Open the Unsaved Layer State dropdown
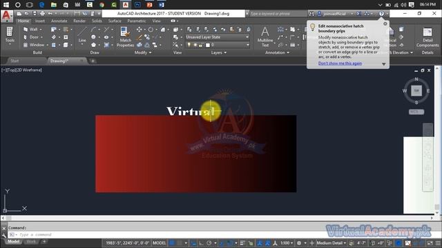This screenshot has width=442, height=248. [x=218, y=37]
